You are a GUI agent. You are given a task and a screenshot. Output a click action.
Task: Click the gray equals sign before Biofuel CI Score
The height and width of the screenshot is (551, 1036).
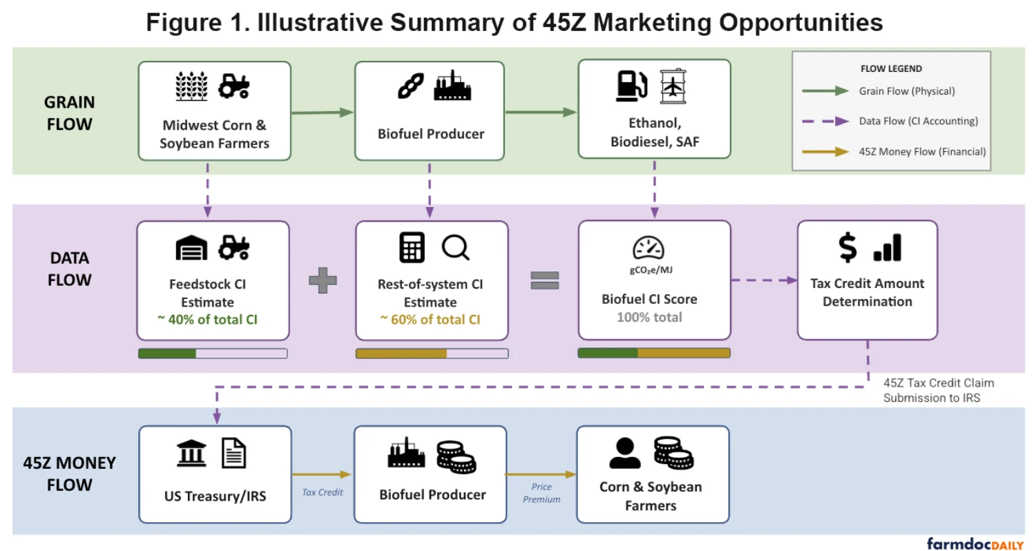(544, 280)
